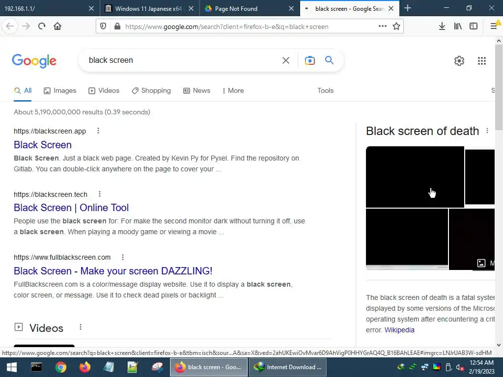Switch to Images results

coord(60,90)
